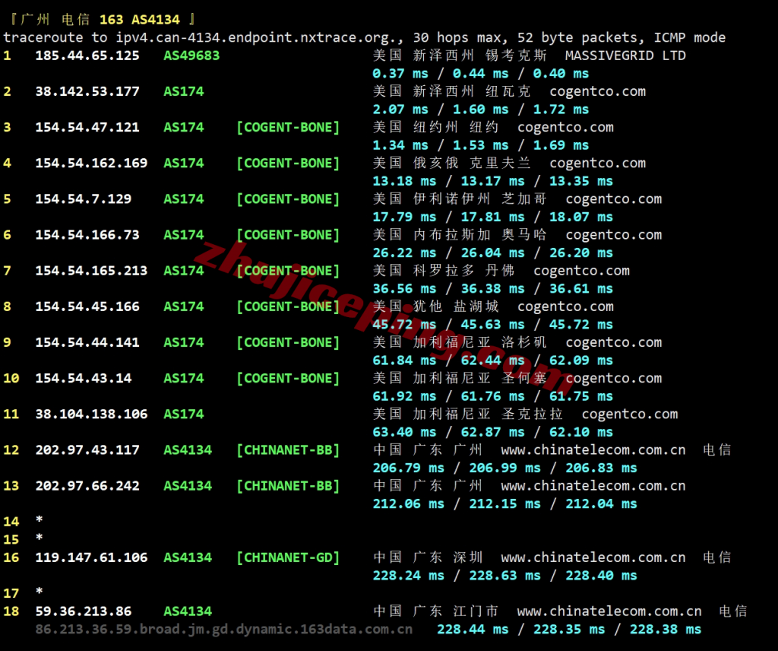The height and width of the screenshot is (651, 778).
Task: Select the IP address 38.104.138.106
Action: coord(91,414)
